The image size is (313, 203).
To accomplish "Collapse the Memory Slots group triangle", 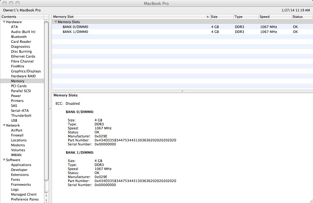I will click(56, 22).
